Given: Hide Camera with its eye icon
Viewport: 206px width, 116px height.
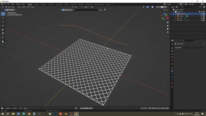Looking at the screenshot, I should tap(201, 16).
